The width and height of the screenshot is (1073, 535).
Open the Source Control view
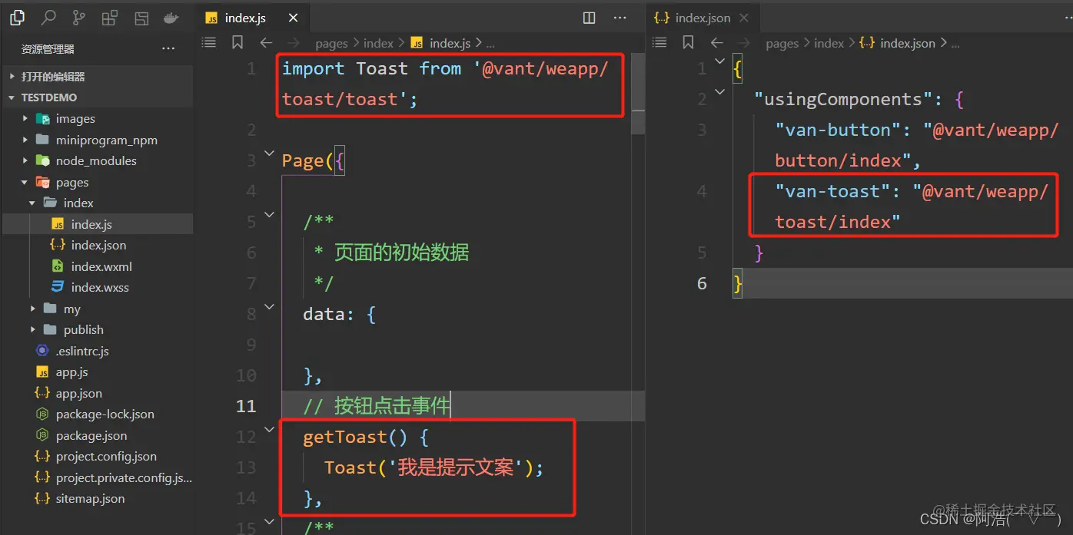pyautogui.click(x=78, y=17)
